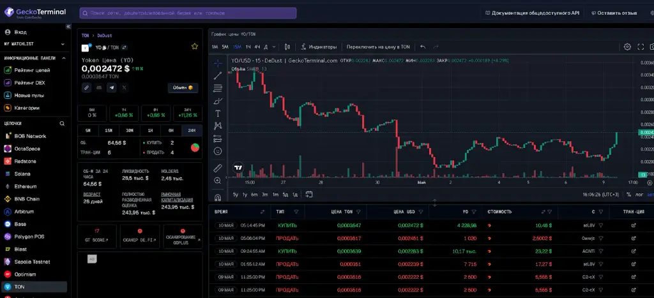Select the ruler measure tool
The width and height of the screenshot is (654, 298).
218,168
